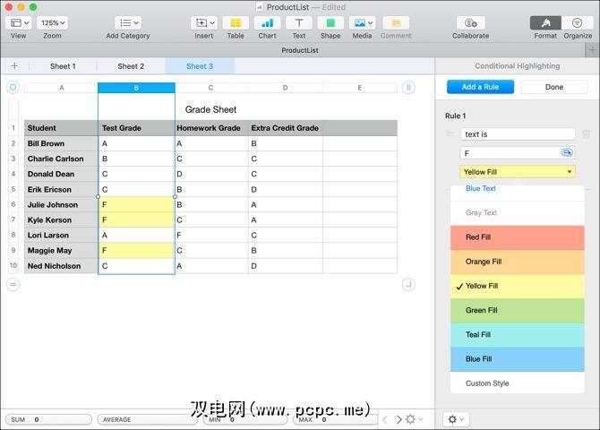Click the cell reference icon in value field

[x=567, y=153]
